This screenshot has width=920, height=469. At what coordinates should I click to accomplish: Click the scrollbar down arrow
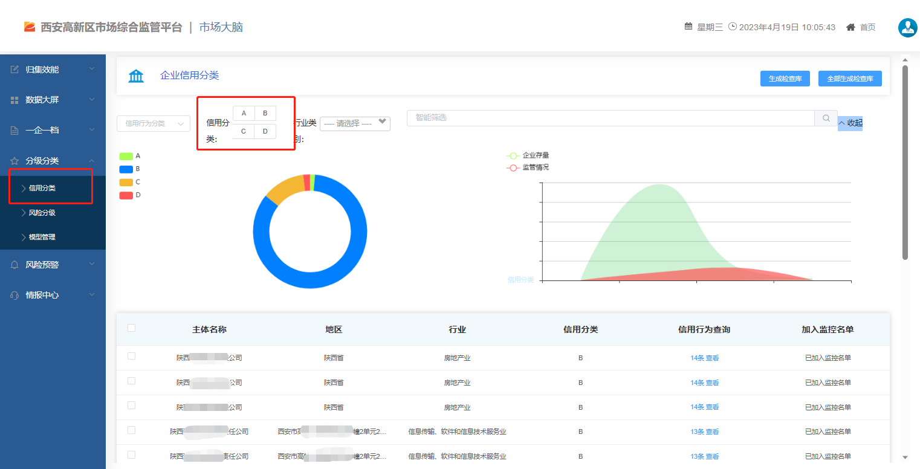[x=905, y=458]
